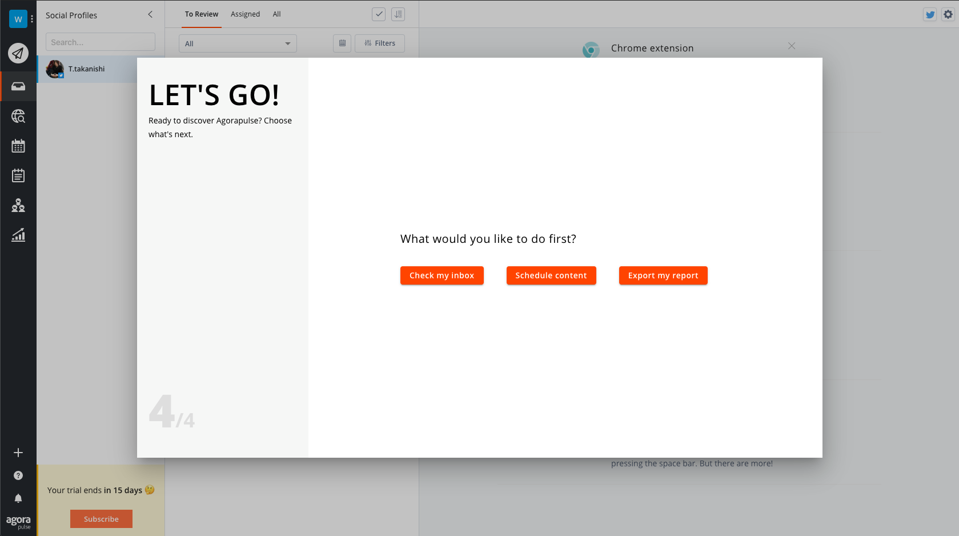Open the Filters button
Viewport: 959px width, 536px height.
pos(380,43)
